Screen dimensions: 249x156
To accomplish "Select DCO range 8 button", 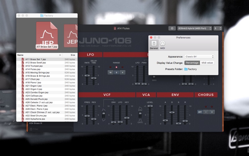I will (x=116, y=72).
